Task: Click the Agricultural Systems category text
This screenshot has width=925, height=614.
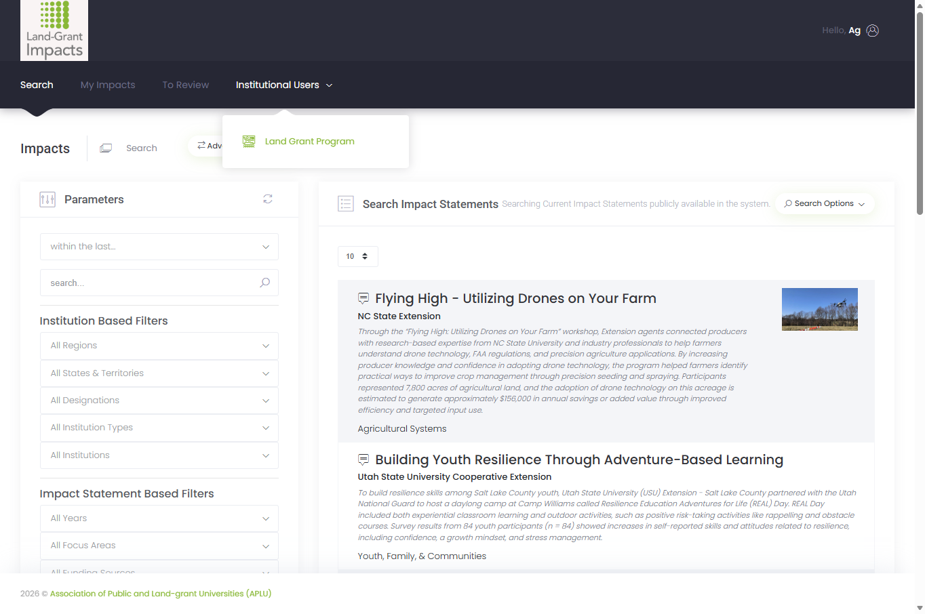Action: coord(402,428)
